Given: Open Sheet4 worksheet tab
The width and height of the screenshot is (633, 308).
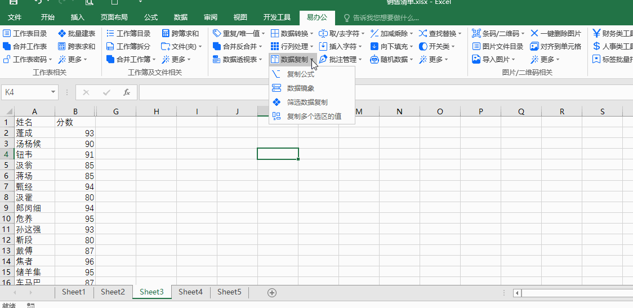Looking at the screenshot, I should tap(190, 292).
